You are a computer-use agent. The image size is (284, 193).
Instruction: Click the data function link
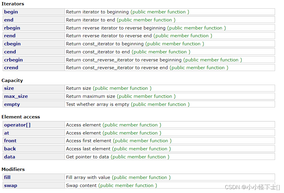(x=10, y=157)
